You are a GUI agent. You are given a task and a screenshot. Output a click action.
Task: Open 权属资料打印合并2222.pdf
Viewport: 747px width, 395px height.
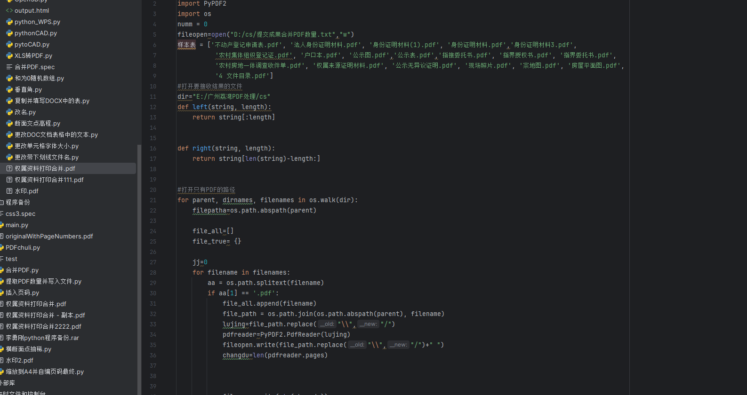tap(43, 326)
